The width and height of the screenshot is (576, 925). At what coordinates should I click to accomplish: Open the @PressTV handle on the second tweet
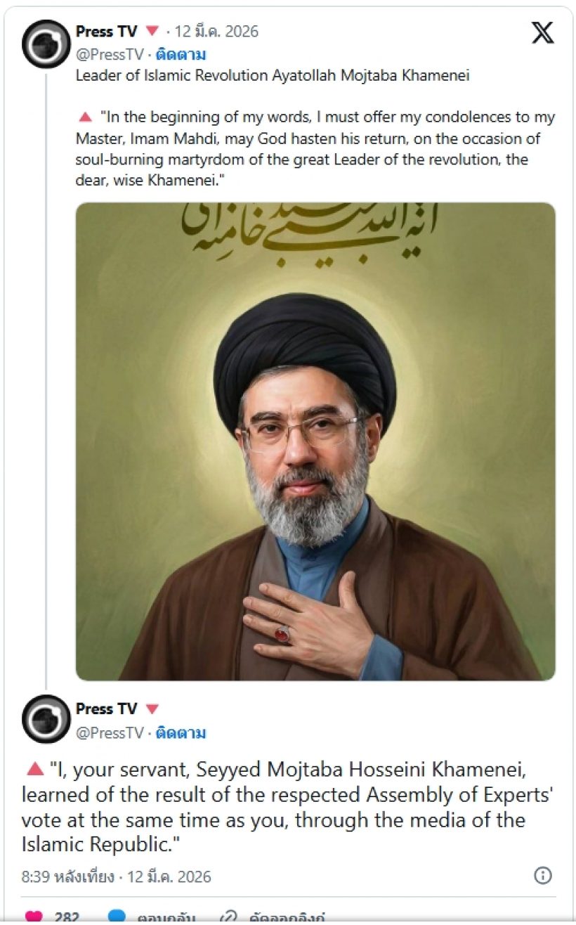click(x=110, y=733)
